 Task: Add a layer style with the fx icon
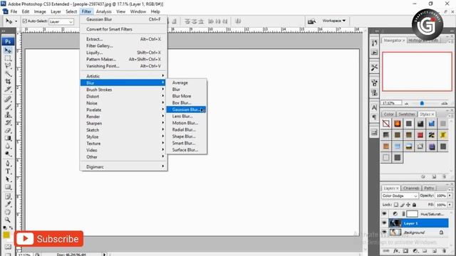coord(396,251)
